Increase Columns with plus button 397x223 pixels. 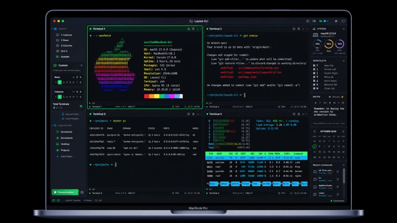click(80, 92)
